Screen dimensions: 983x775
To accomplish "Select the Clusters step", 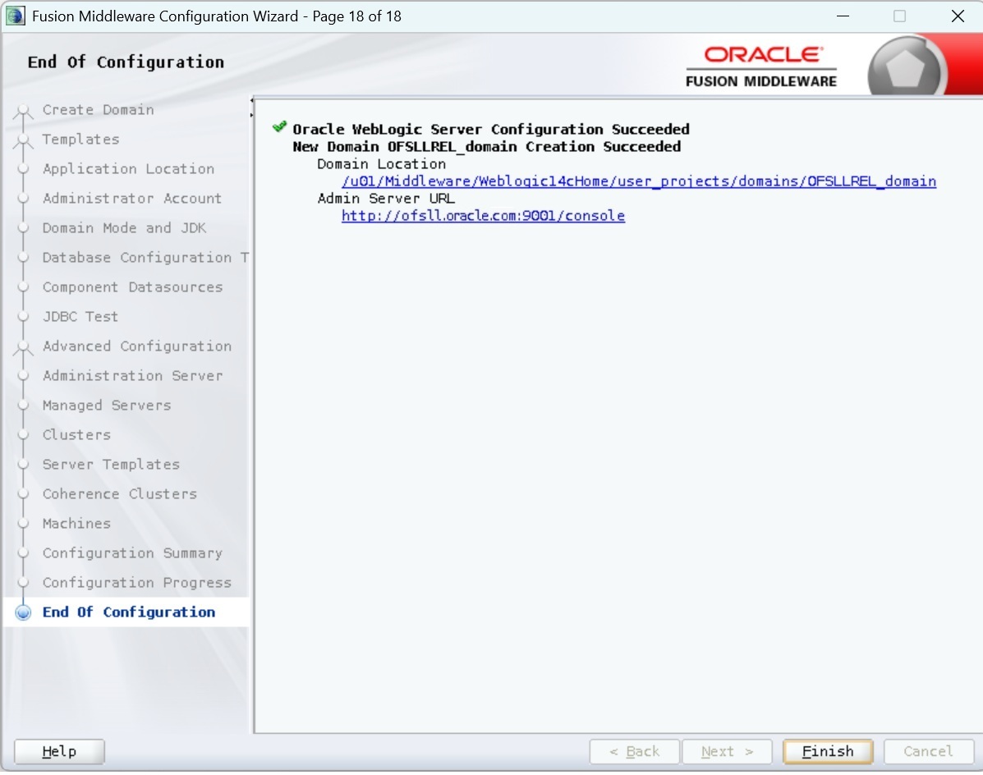I will (76, 435).
